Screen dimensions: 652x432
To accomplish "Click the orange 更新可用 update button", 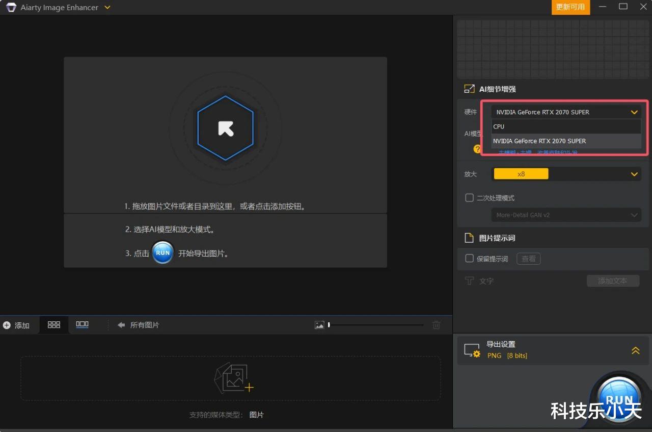I will coord(570,7).
